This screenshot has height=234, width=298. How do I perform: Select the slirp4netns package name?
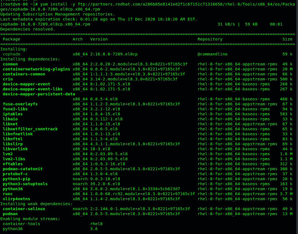tap(17, 199)
